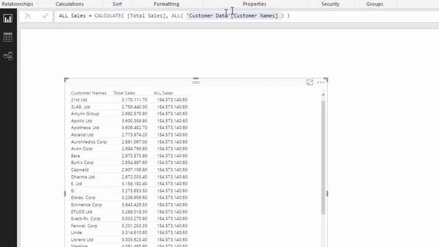
Task: Click CALCULATE function in formula
Action: point(108,16)
